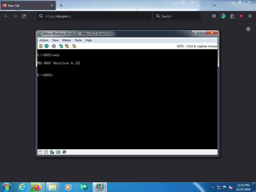This screenshot has width=256, height=192.
Task: Click the '103% - Click to capture mouse' text
Action: pos(197,46)
